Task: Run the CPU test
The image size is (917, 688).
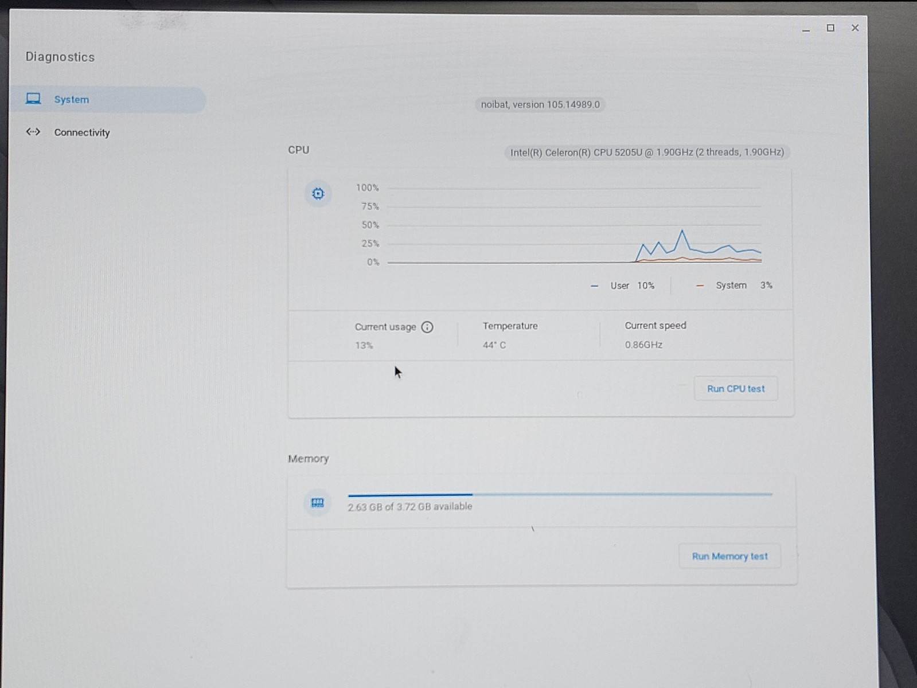Action: pyautogui.click(x=736, y=389)
